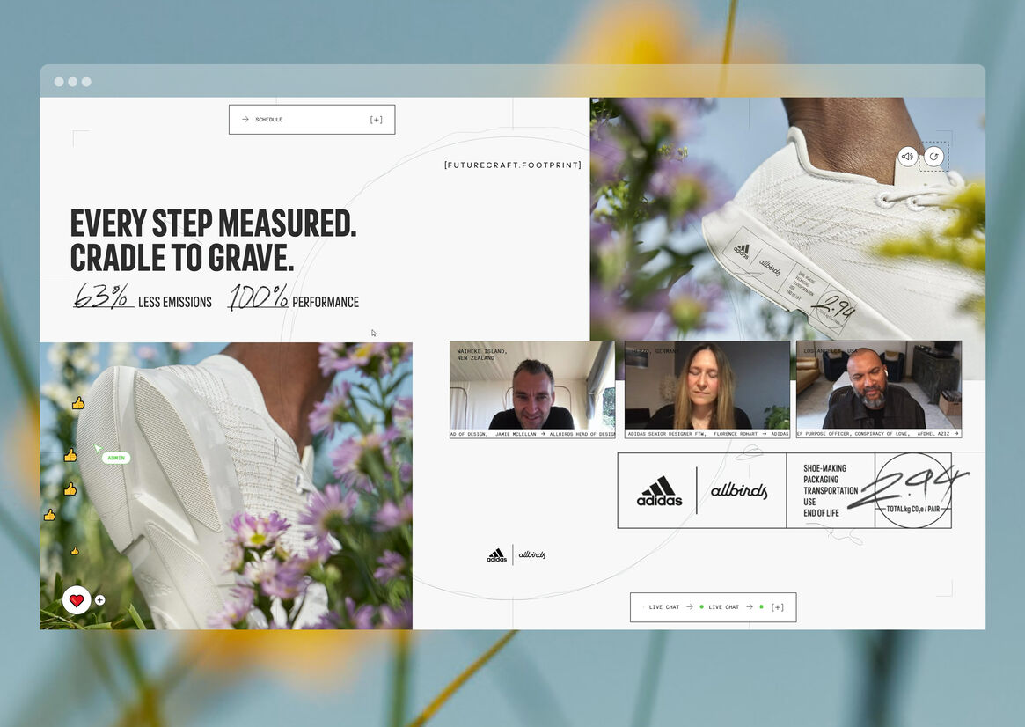Click the small adidas logo at bottom
Viewport: 1025px width, 727px height.
click(x=496, y=555)
